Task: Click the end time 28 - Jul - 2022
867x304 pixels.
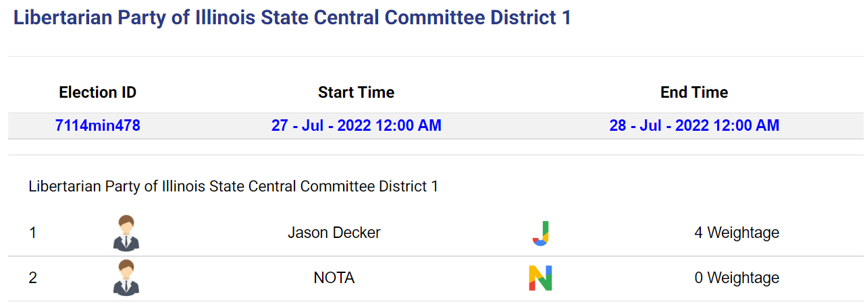Action: [x=694, y=125]
